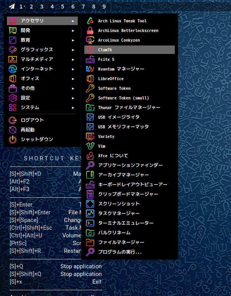Switch to workspace 9
The image size is (231, 296).
104,7
